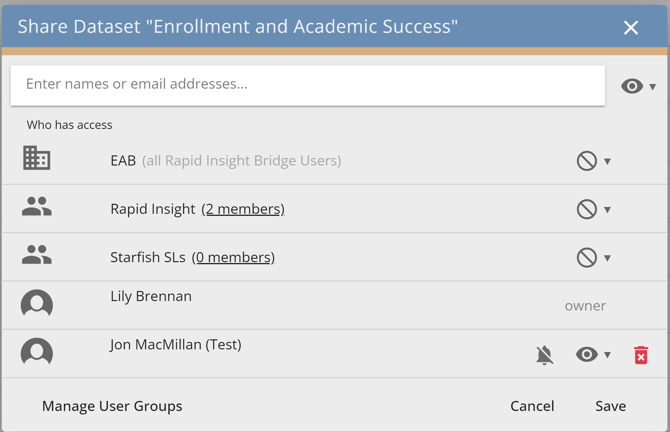Click the Rapid Insight group icon
The width and height of the screenshot is (670, 432).
click(x=37, y=206)
